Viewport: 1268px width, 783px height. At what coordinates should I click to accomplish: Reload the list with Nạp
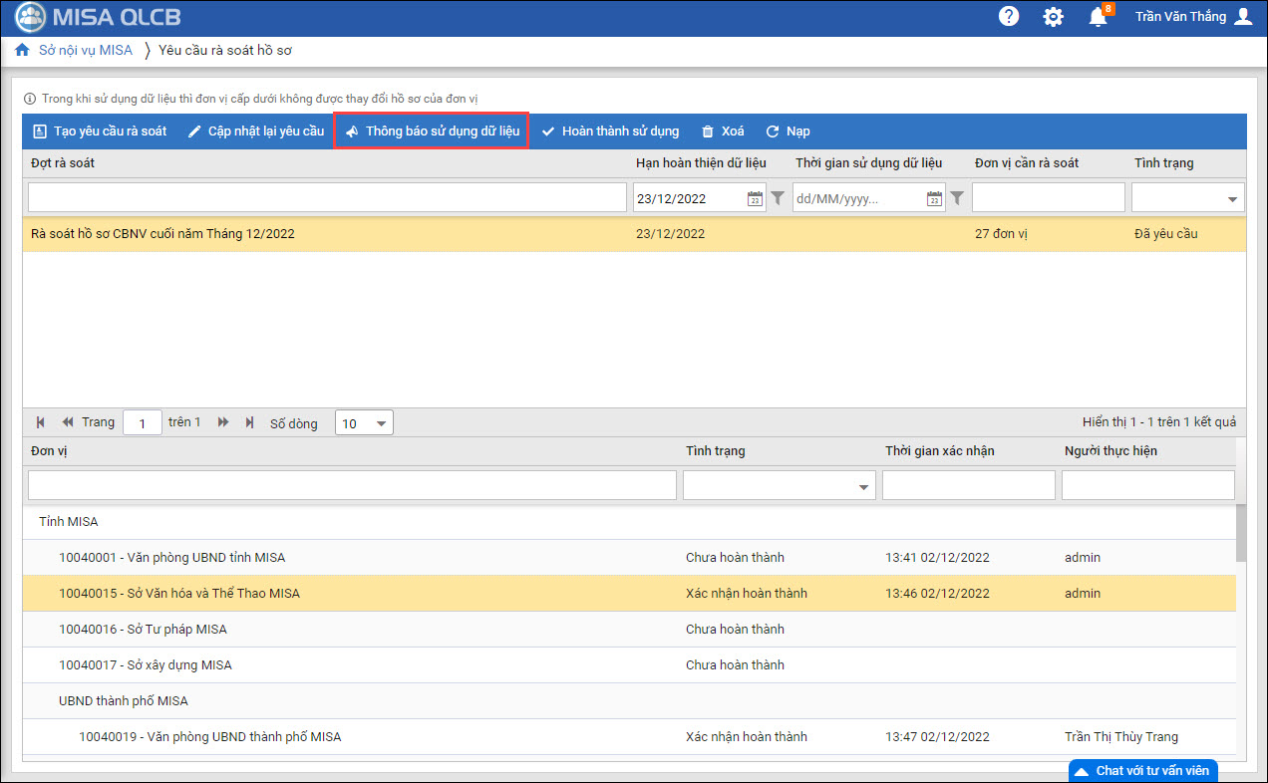788,131
